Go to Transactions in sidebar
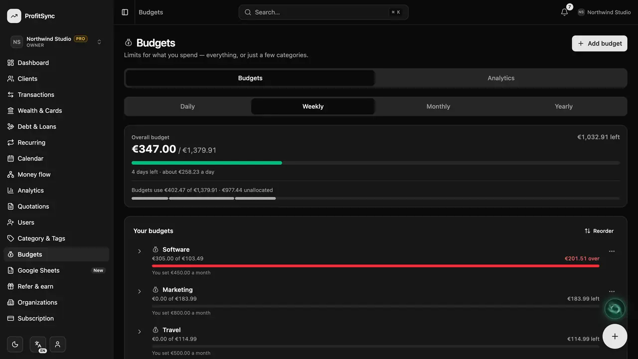 (56, 95)
